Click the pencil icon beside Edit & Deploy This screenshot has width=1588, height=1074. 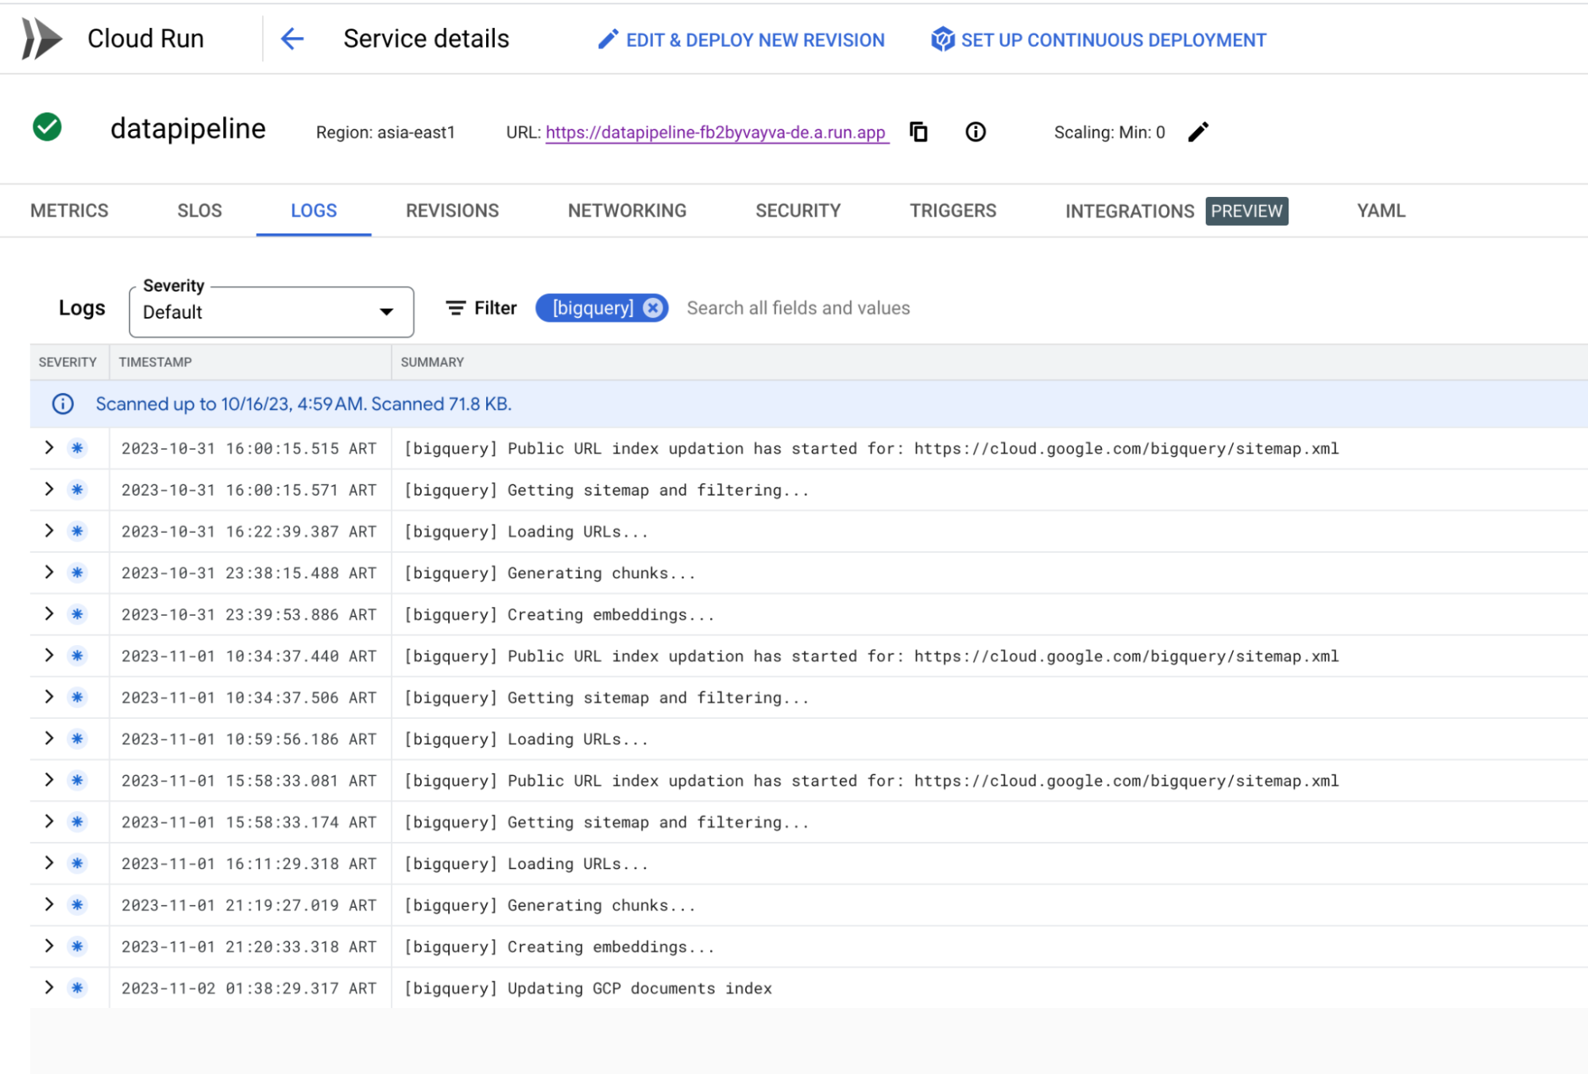[608, 40]
